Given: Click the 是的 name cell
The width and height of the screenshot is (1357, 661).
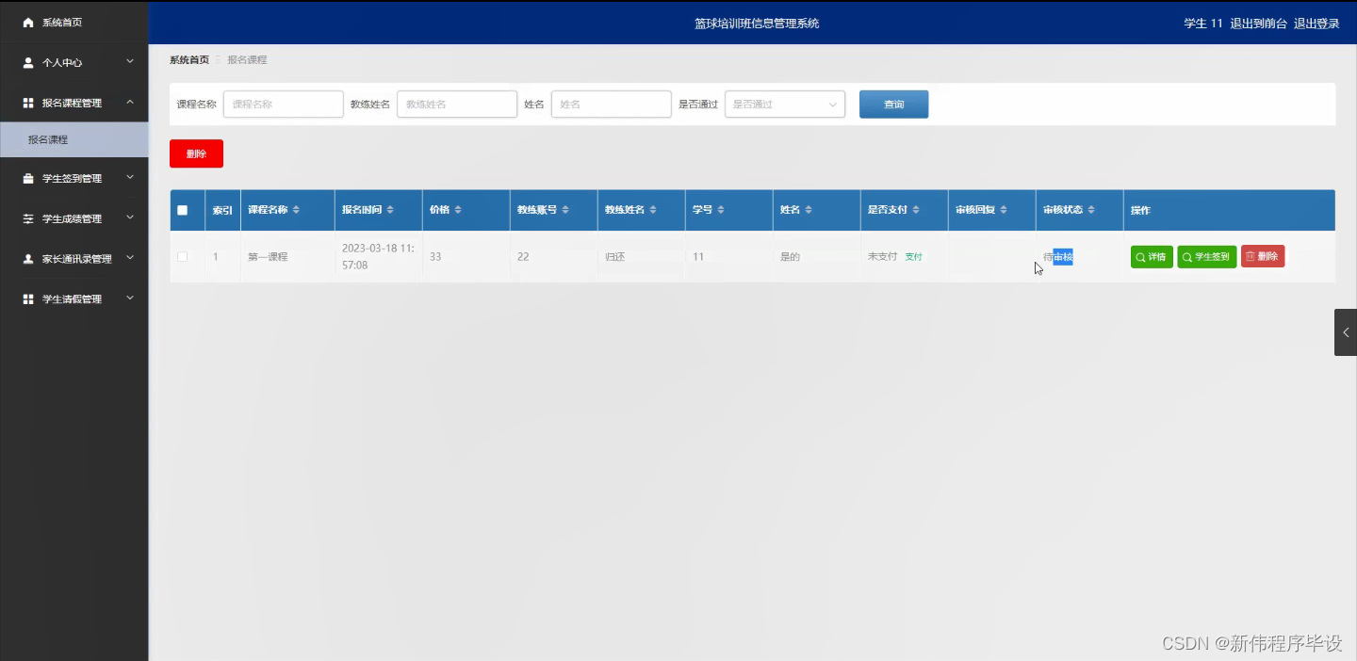Looking at the screenshot, I should coord(790,256).
